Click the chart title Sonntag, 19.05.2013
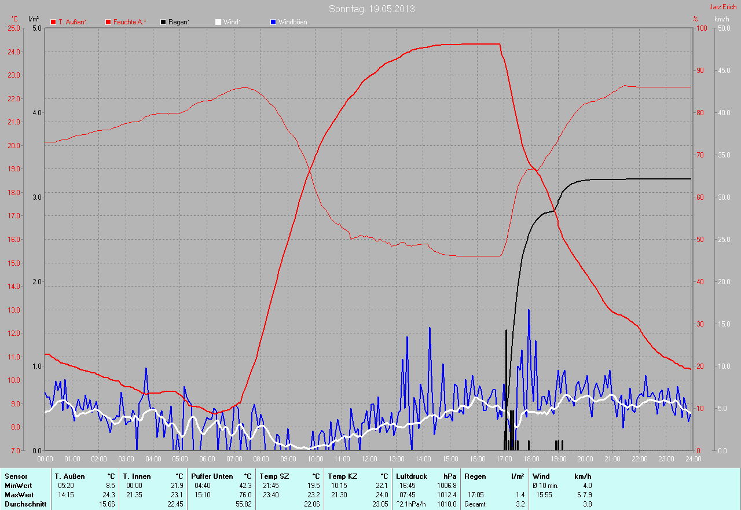This screenshot has height=510, width=741. coord(372,9)
